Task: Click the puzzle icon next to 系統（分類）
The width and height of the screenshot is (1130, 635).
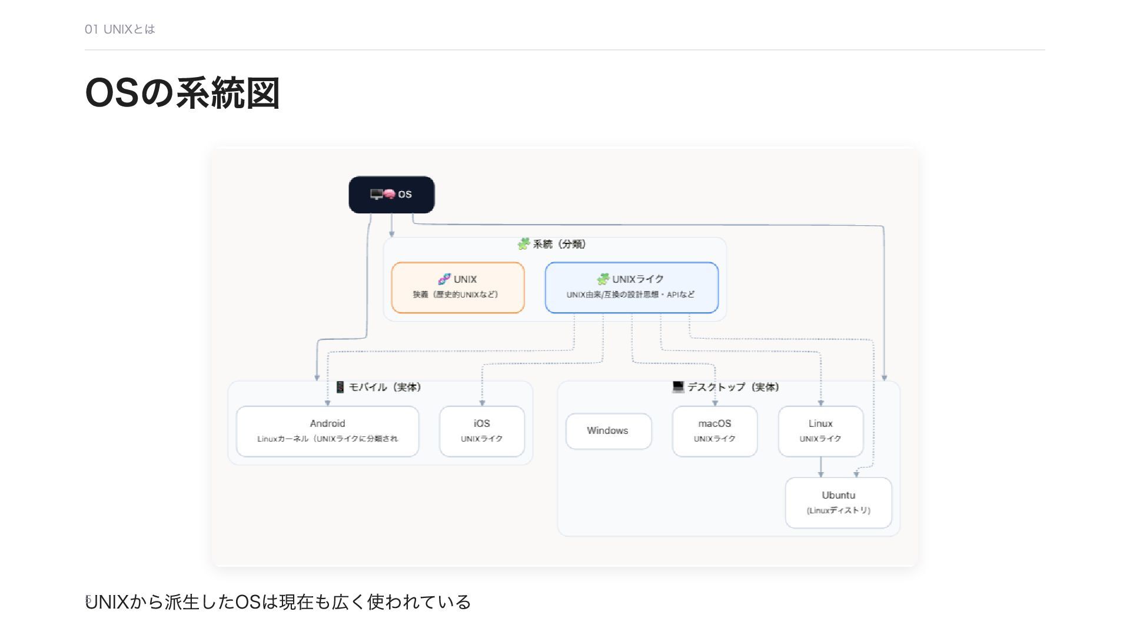Action: pos(523,243)
